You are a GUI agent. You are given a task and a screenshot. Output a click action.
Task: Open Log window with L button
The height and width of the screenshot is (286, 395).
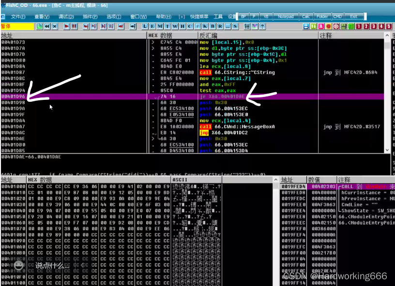pos(145,27)
